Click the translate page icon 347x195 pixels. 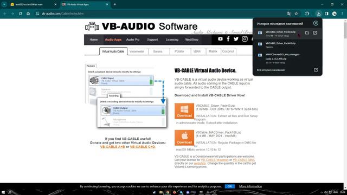click(289, 14)
